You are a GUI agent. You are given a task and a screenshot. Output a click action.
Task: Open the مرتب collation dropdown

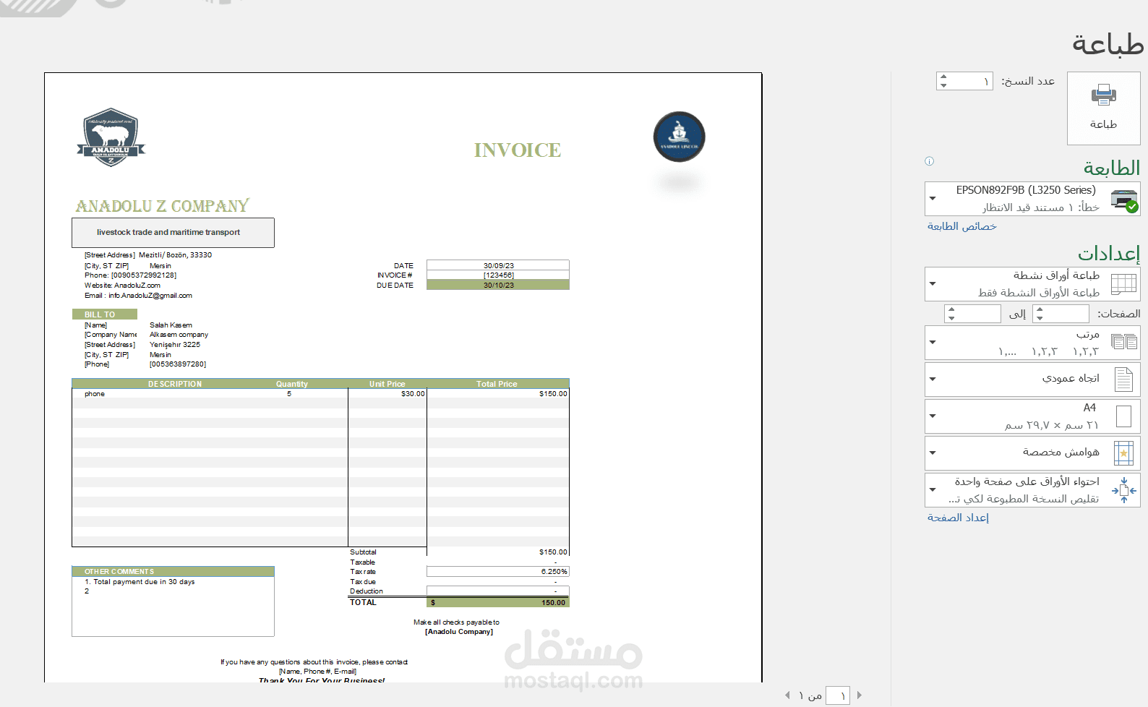click(x=1032, y=343)
